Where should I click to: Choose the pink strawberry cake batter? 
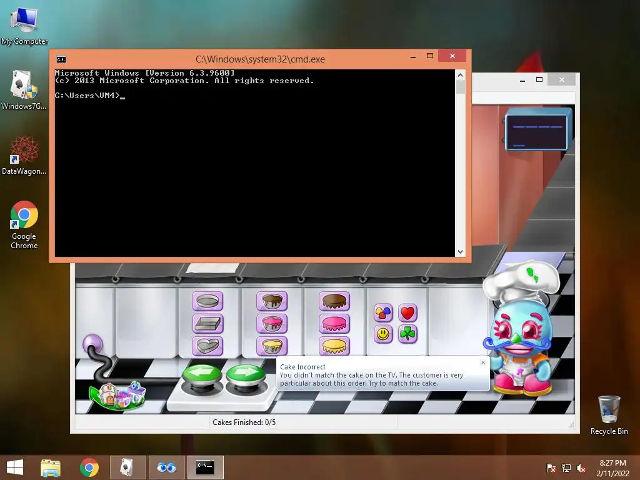(x=272, y=324)
